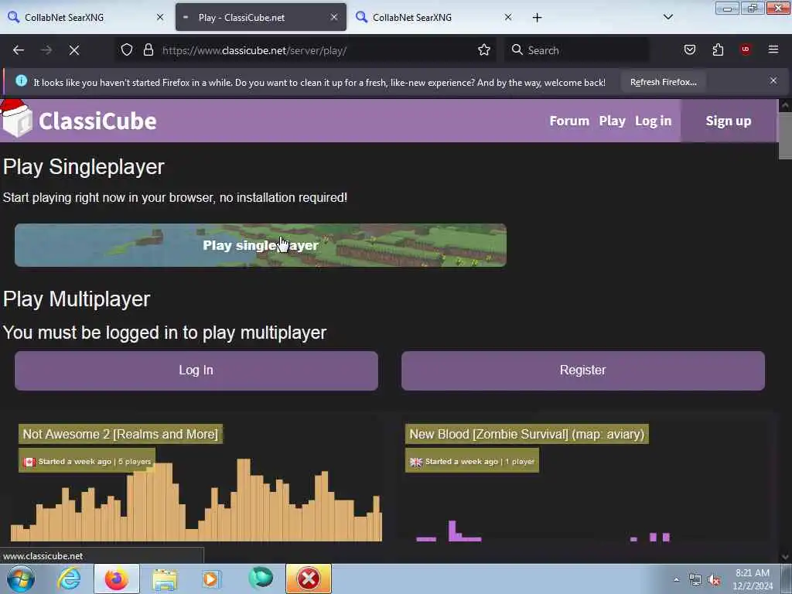Image resolution: width=792 pixels, height=594 pixels.
Task: Select the Play - ClassiCube.net tab
Action: tap(261, 17)
